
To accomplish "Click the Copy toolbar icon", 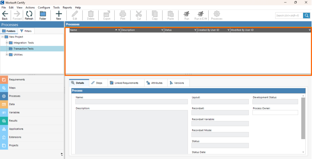I will click(x=154, y=15).
